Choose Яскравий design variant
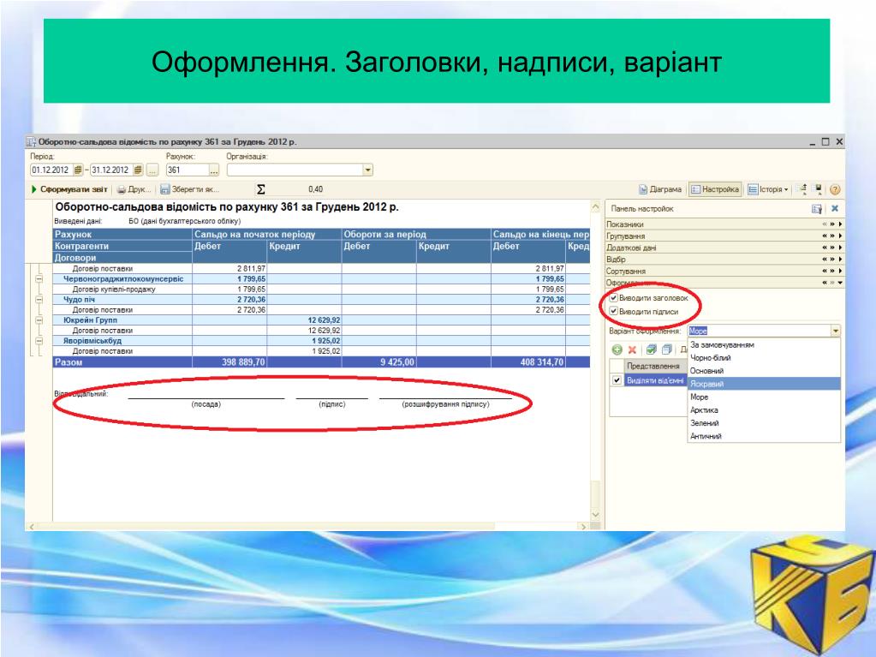 pos(764,384)
